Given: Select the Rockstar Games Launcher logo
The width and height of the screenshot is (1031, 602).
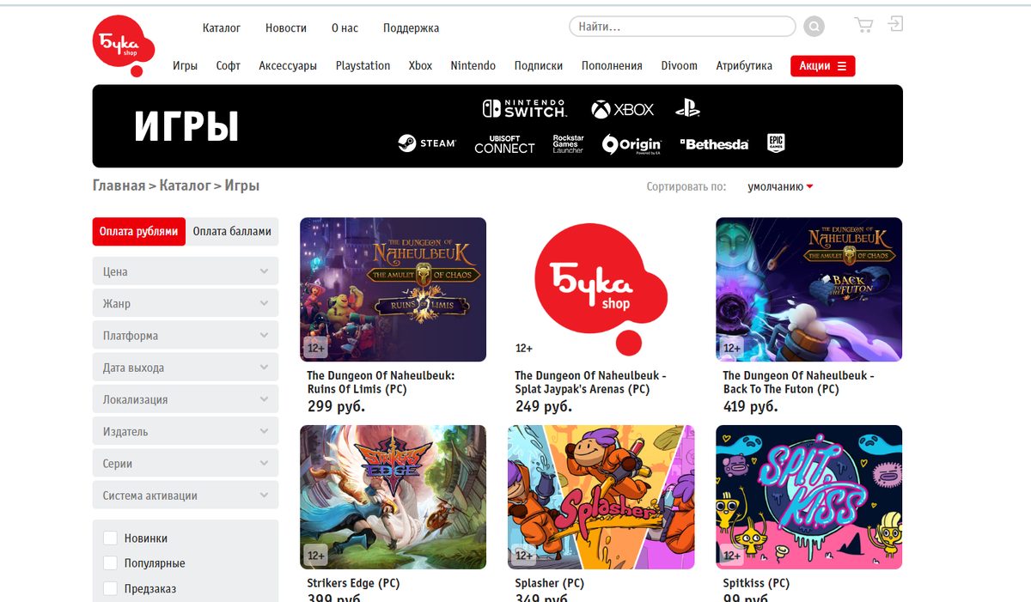Looking at the screenshot, I should (x=568, y=144).
